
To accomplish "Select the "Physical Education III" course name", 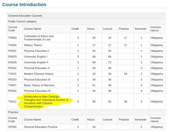I will (37, 80).
